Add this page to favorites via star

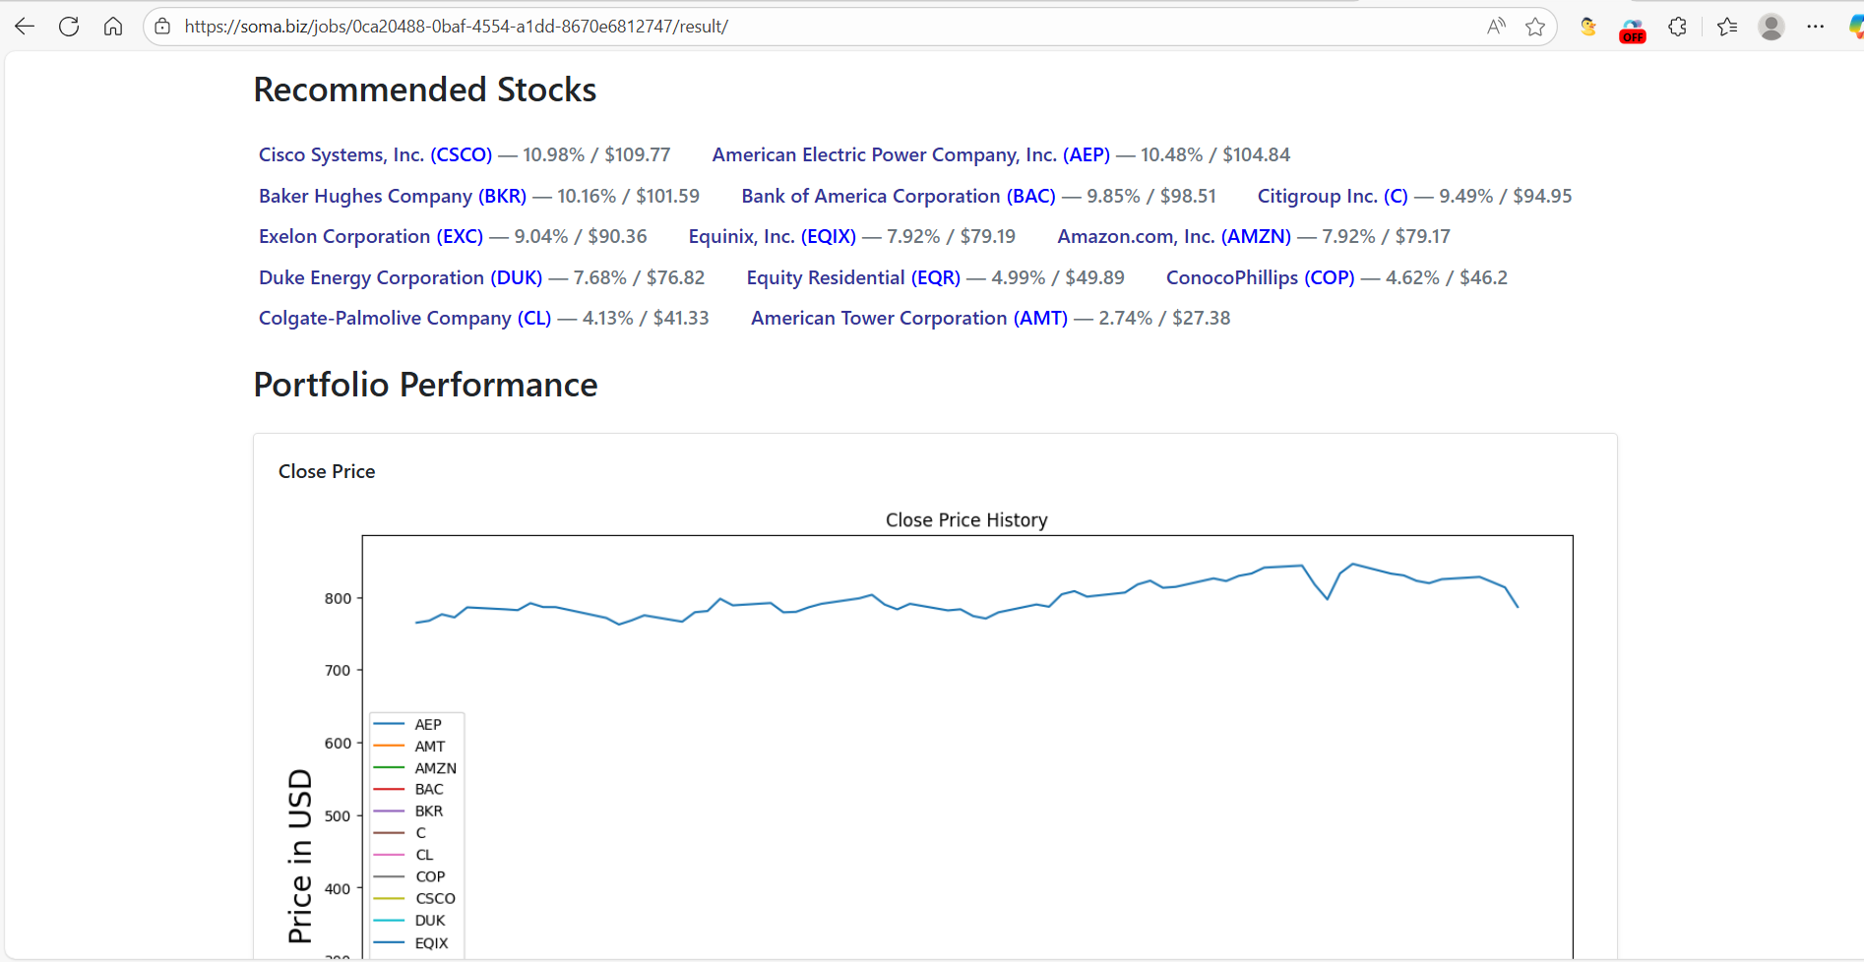pyautogui.click(x=1534, y=27)
